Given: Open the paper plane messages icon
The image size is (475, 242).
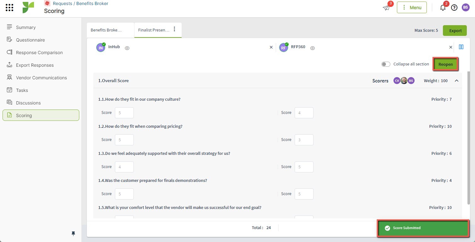Looking at the screenshot, I should (386, 8).
